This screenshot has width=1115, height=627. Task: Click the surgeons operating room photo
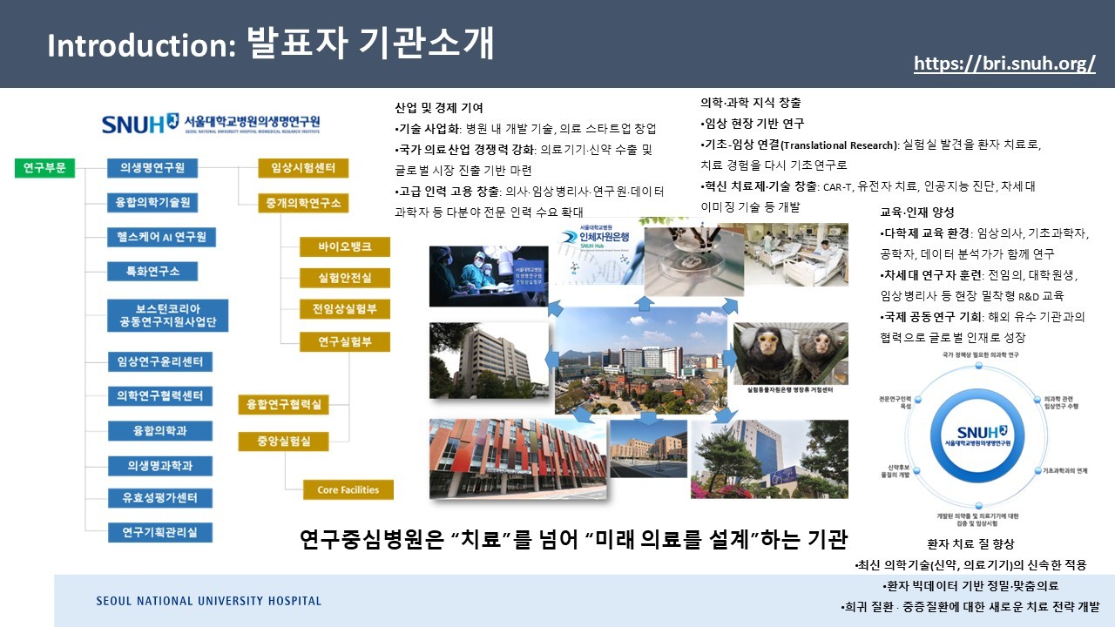tap(488, 276)
